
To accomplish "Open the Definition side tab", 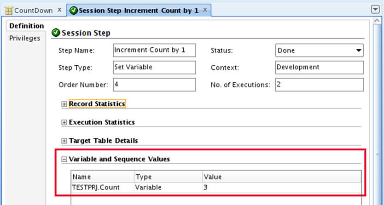I will pyautogui.click(x=26, y=26).
